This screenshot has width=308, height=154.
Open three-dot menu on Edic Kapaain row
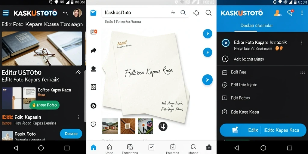79,117
